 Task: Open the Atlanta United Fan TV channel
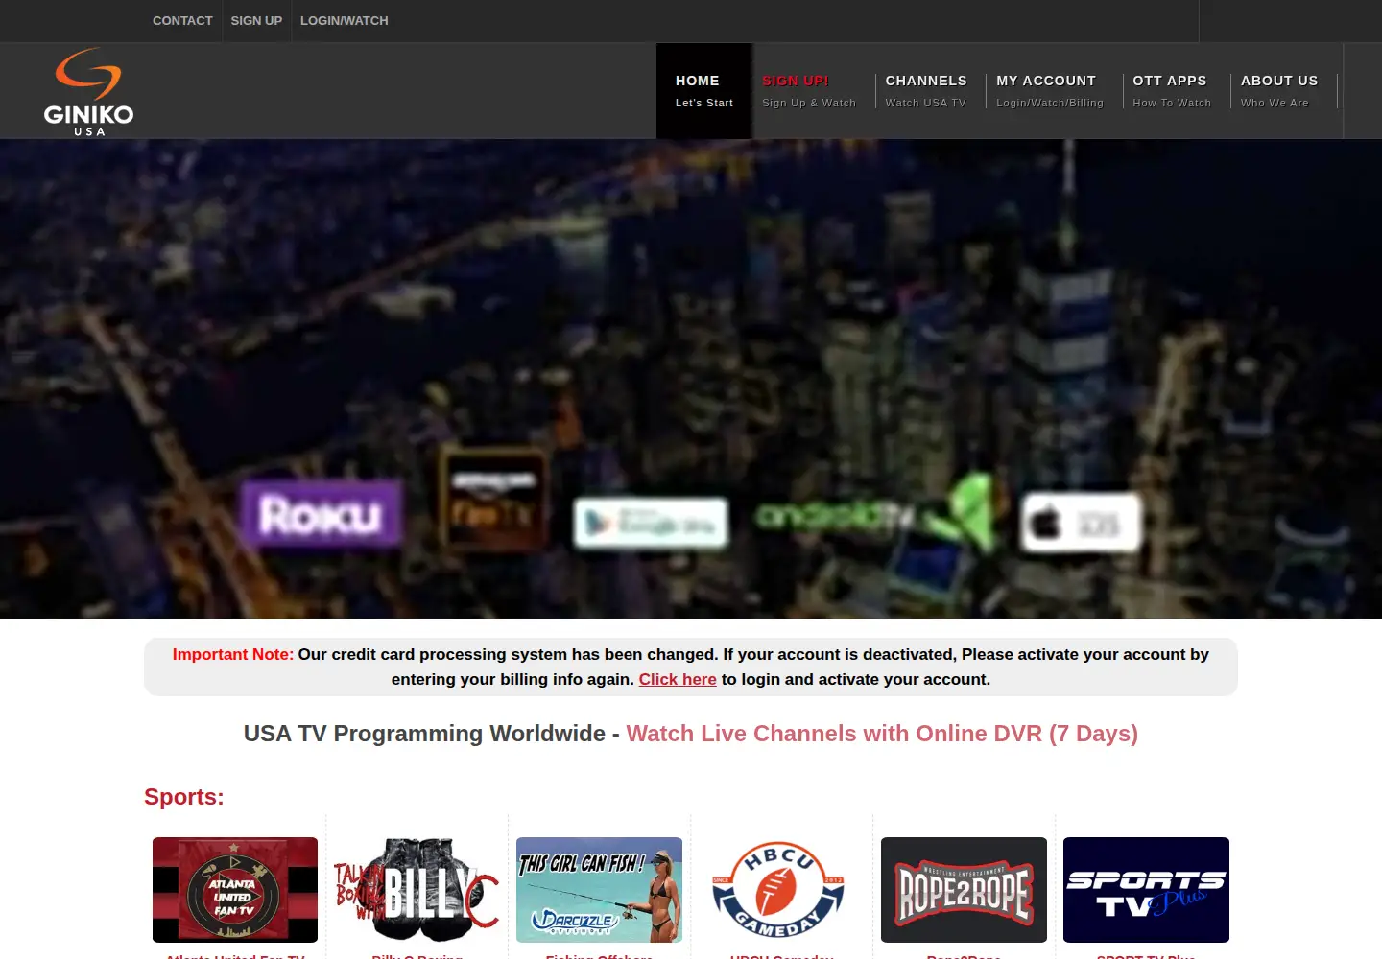click(x=235, y=890)
